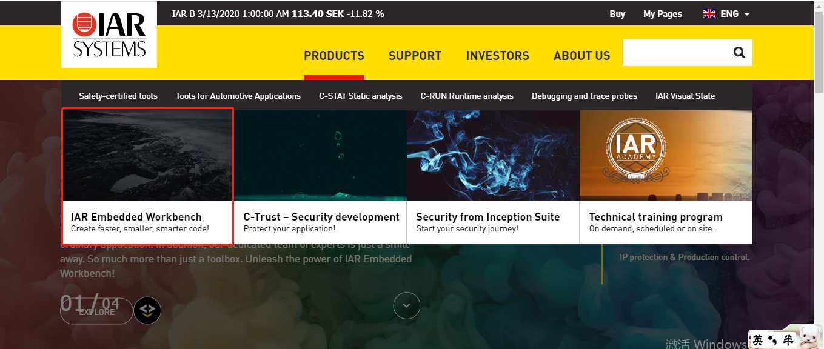This screenshot has width=824, height=349.
Task: Select Safety-certified tools submenu item
Action: (118, 96)
